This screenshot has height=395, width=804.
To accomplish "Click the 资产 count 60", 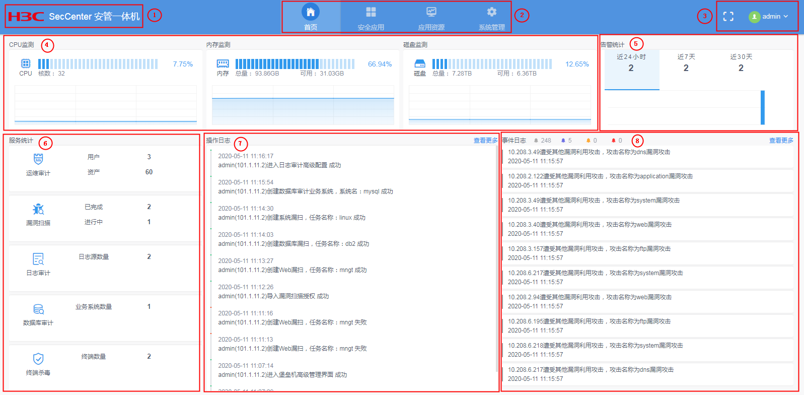I will tap(149, 172).
